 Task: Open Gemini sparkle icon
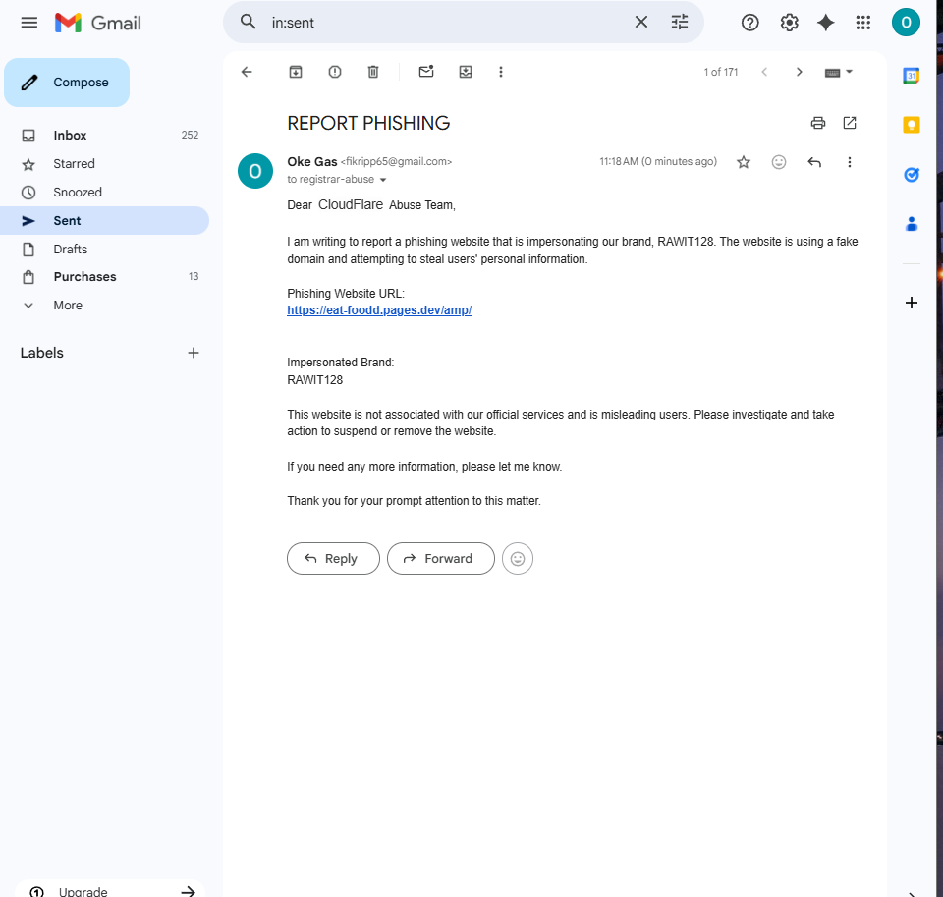(x=826, y=23)
